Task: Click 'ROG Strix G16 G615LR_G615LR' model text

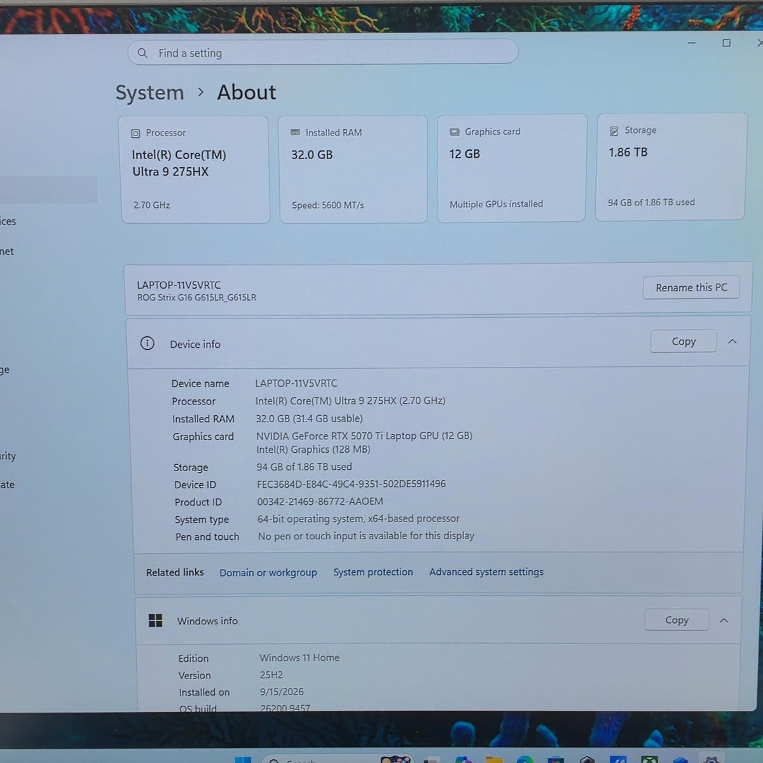Action: tap(196, 297)
